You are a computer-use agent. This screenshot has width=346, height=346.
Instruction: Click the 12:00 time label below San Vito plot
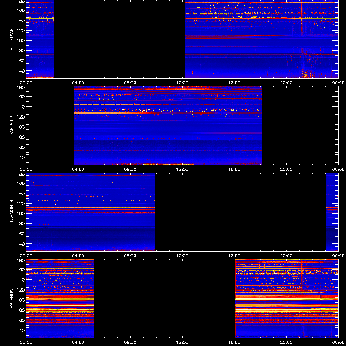click(x=182, y=170)
